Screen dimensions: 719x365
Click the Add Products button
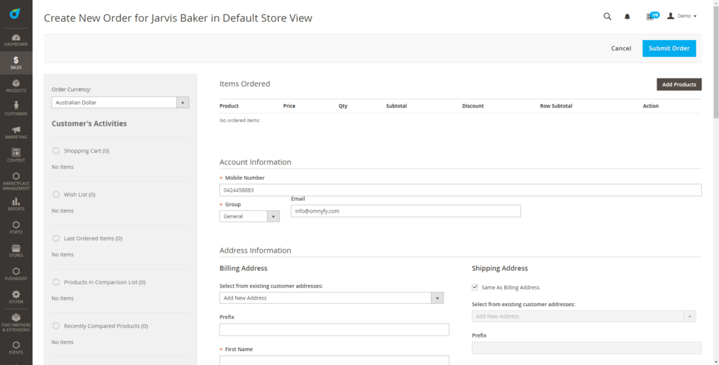(678, 84)
